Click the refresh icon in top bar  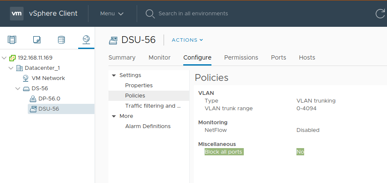coord(380,13)
